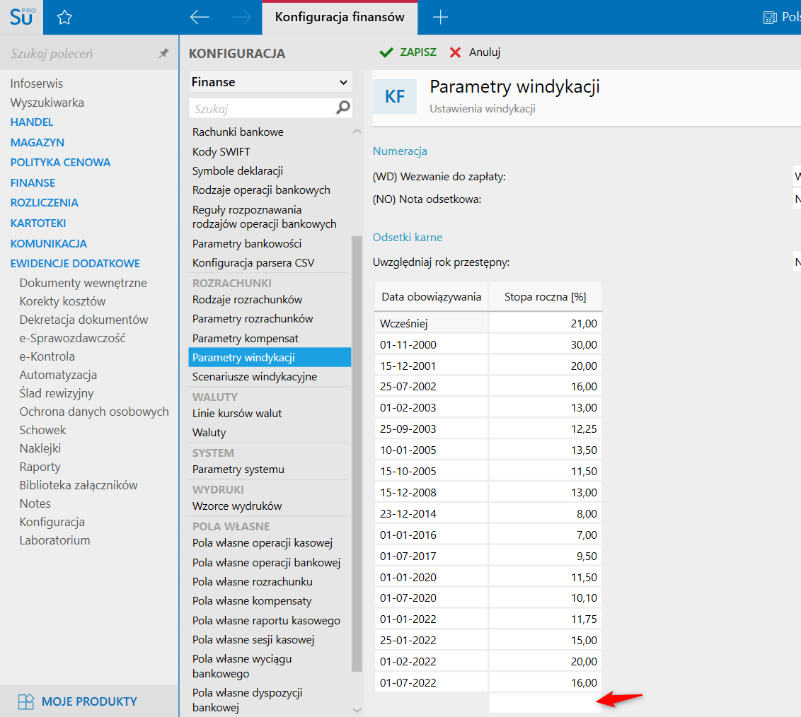The height and width of the screenshot is (717, 801).
Task: Select Scenariusze windykacyjne in list
Action: (255, 377)
